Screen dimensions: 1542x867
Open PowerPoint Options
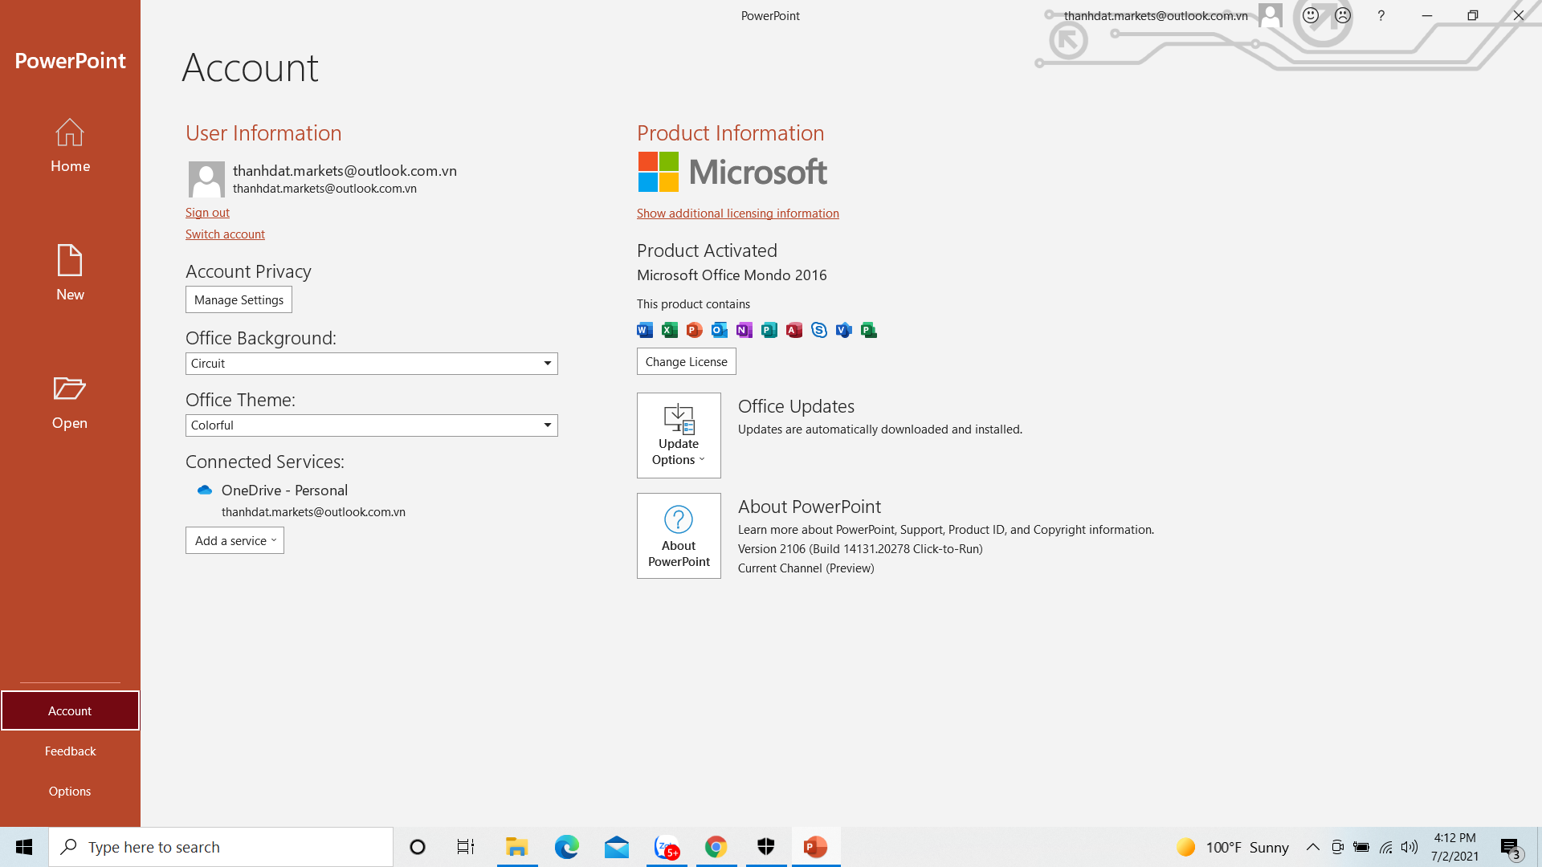point(70,791)
